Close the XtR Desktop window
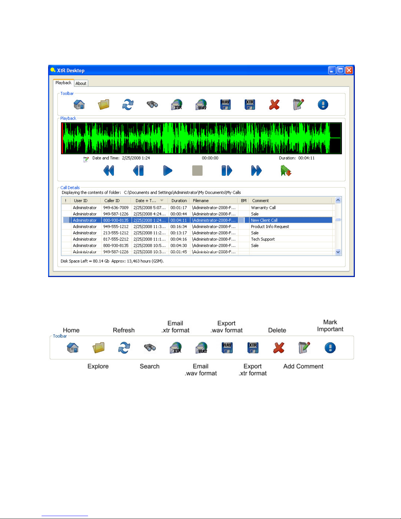401x519 pixels. coord(349,70)
